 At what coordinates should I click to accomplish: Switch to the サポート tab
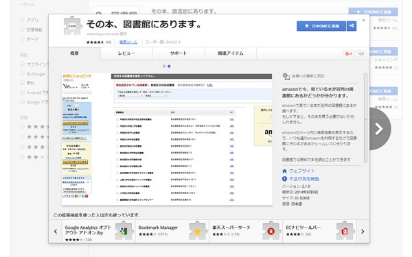(x=179, y=53)
